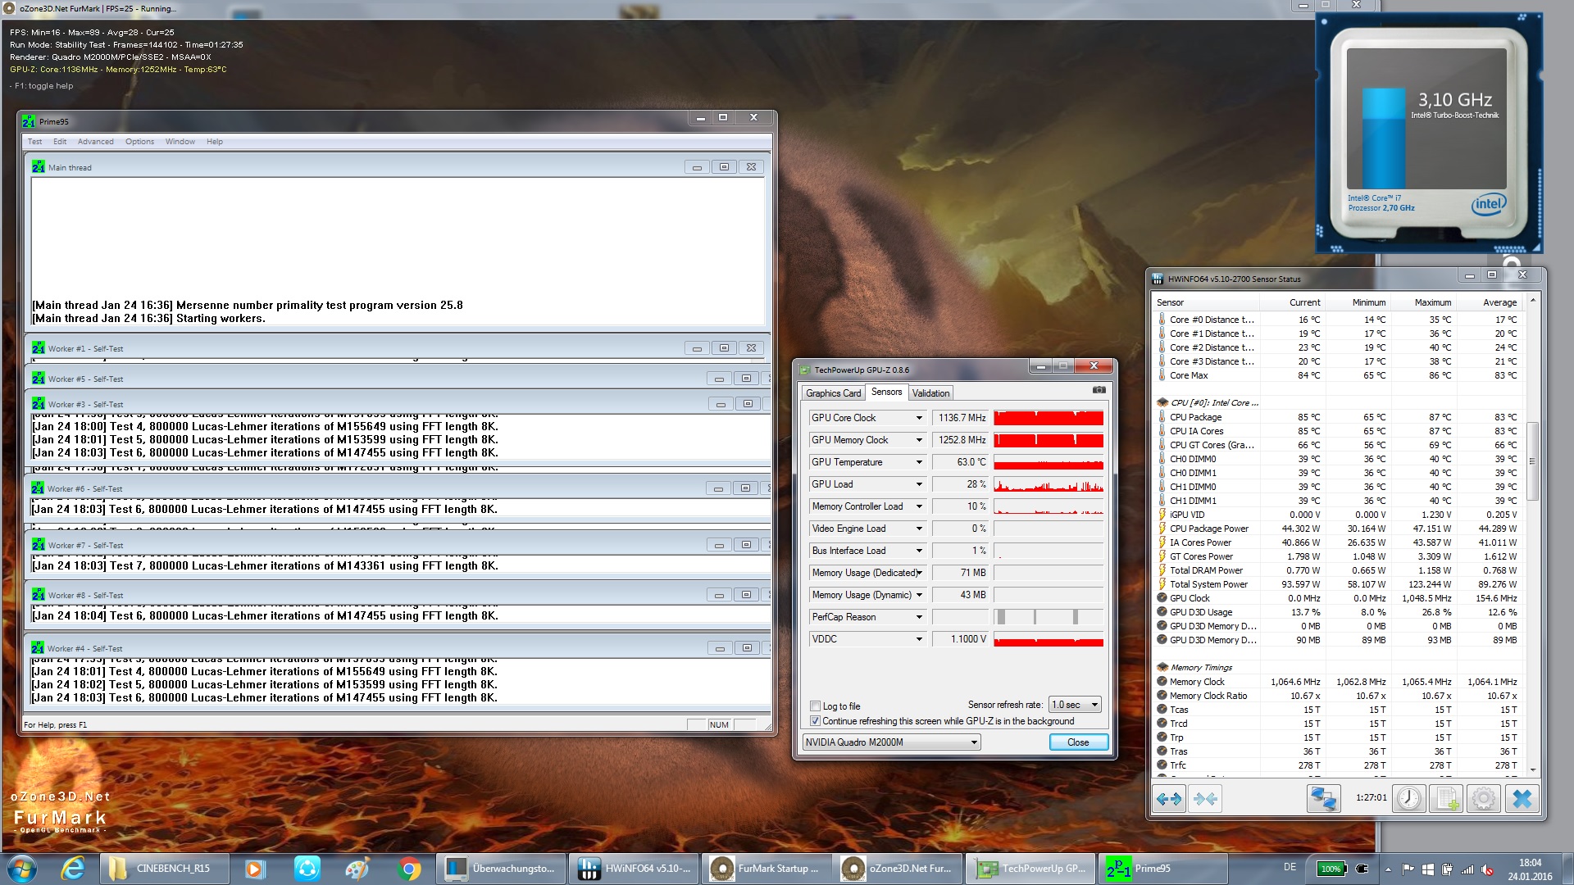Viewport: 1574px width, 885px height.
Task: Click the blue X icon in HWiNFO
Action: click(1522, 798)
